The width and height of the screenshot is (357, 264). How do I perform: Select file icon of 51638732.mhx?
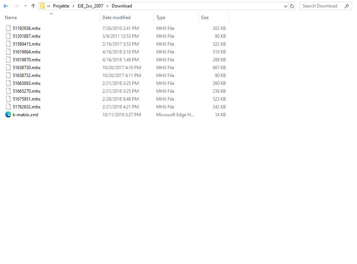(x=8, y=76)
